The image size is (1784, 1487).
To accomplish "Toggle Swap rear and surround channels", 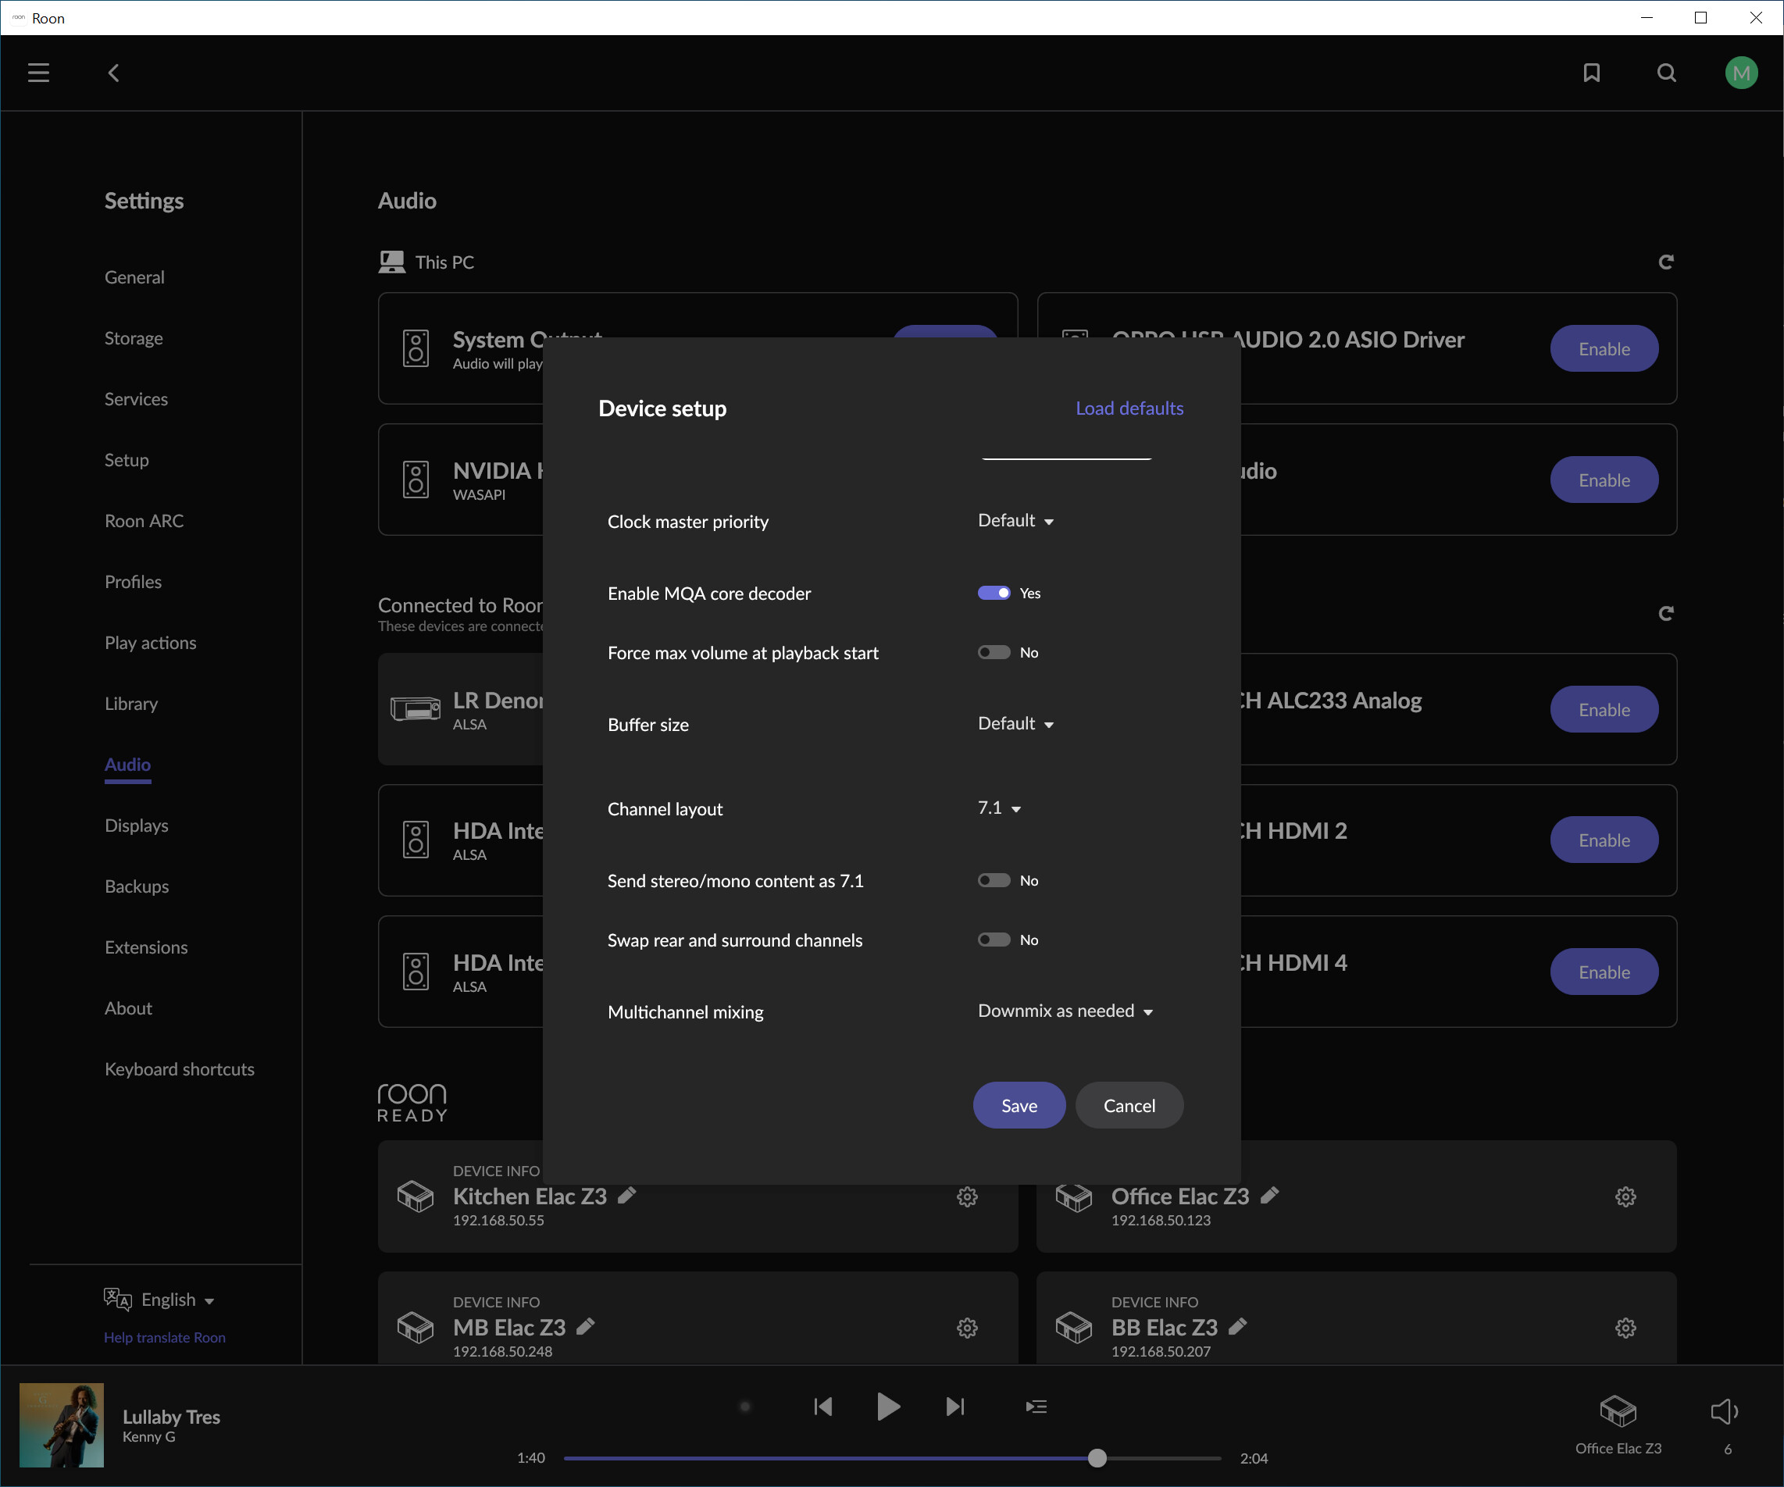I will (x=993, y=940).
